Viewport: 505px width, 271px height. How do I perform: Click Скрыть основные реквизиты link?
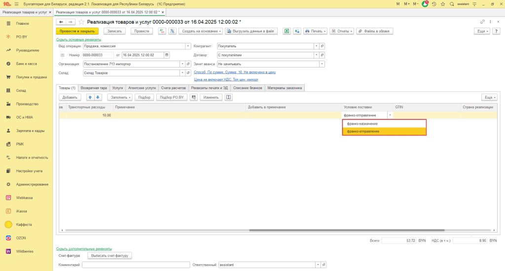pyautogui.click(x=78, y=39)
